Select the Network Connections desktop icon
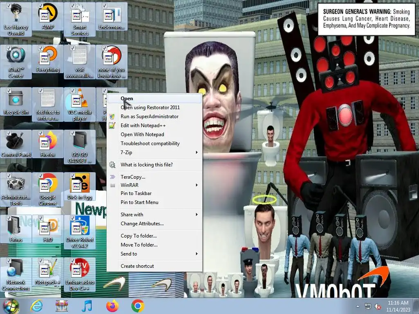Screen dimensions: 419x314 coord(16,274)
